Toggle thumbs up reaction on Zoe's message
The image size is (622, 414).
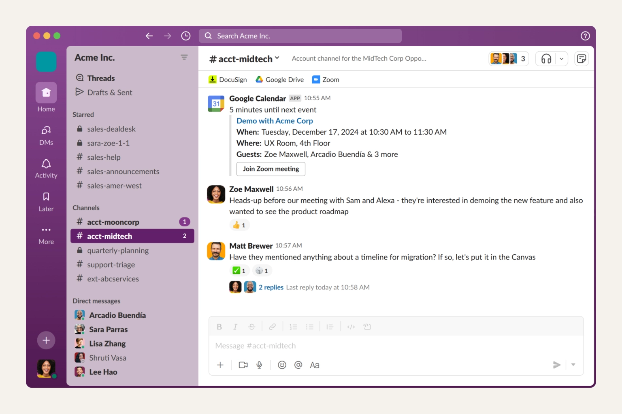coord(239,225)
